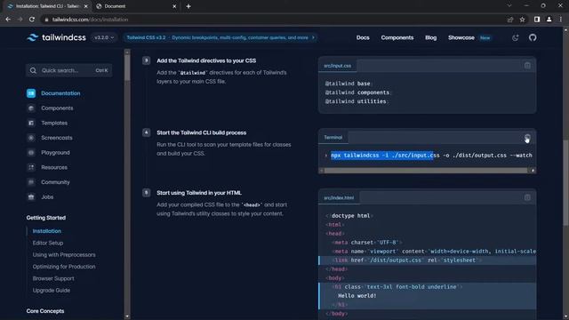Click the Playground sidebar icon
Image resolution: width=569 pixels, height=320 pixels.
pos(31,153)
